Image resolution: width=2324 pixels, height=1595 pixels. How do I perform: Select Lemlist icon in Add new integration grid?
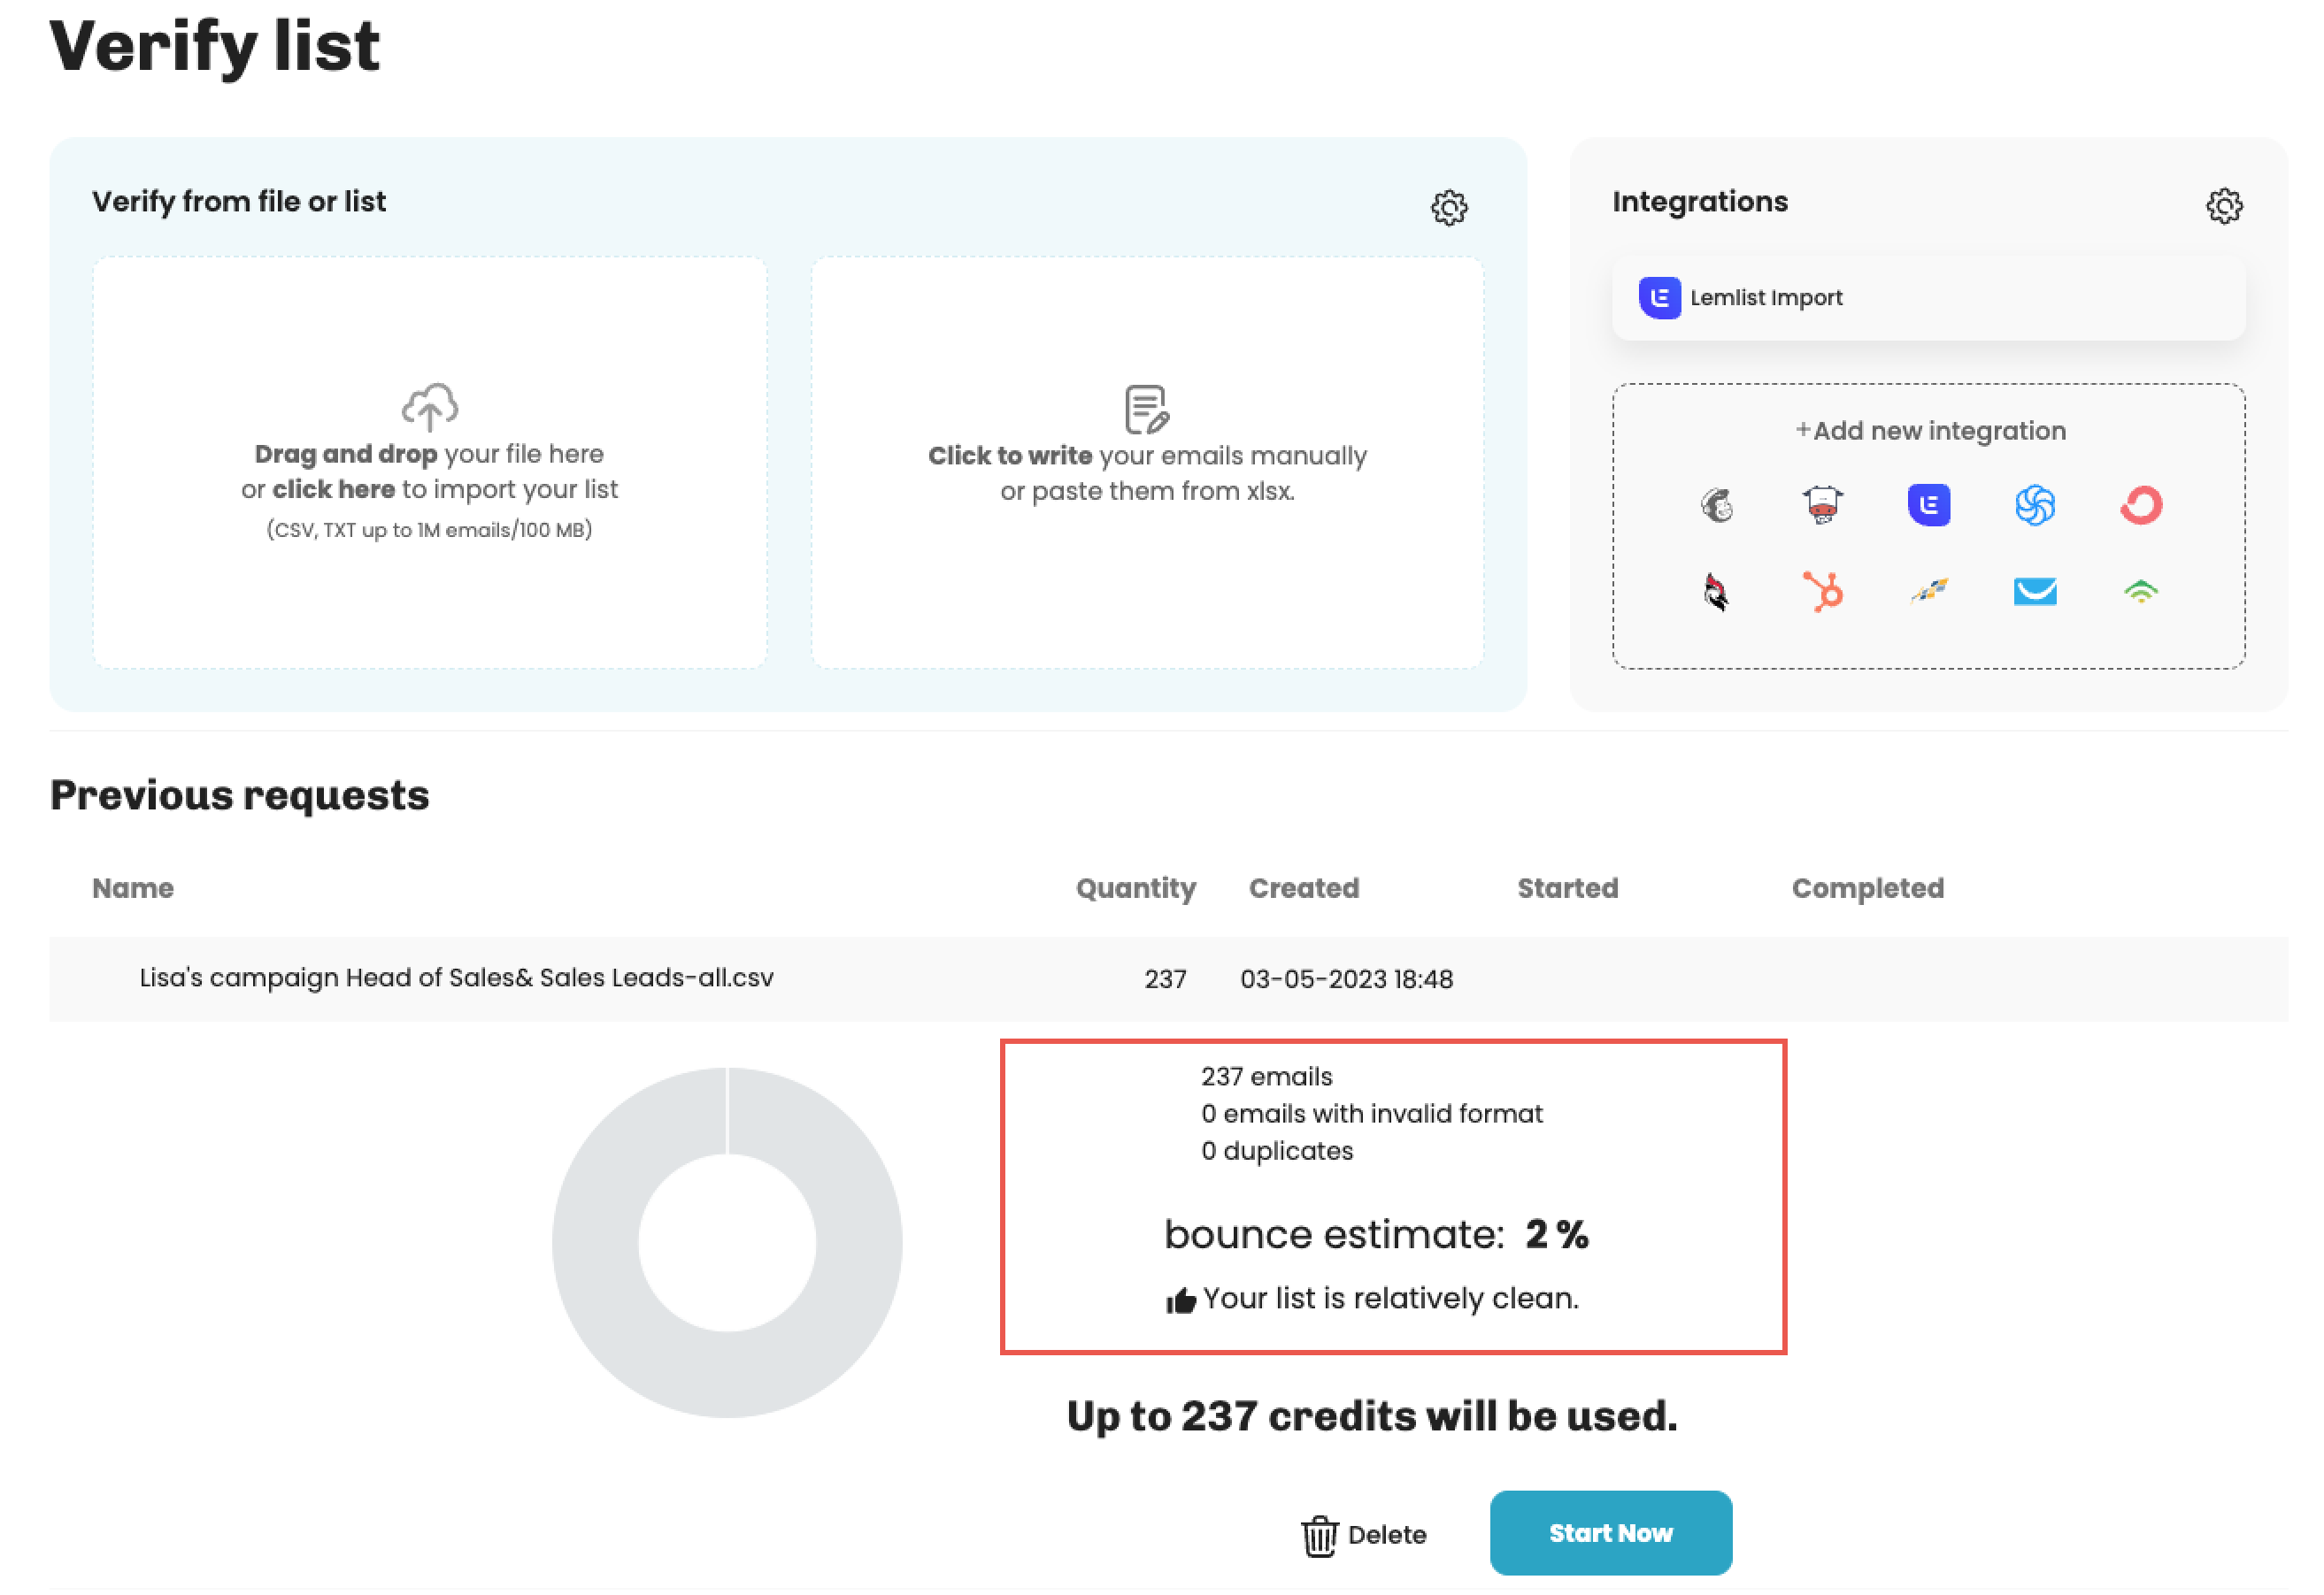[x=1929, y=504]
